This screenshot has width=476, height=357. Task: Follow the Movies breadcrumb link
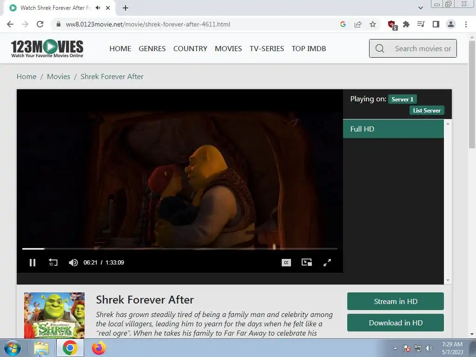pyautogui.click(x=59, y=77)
